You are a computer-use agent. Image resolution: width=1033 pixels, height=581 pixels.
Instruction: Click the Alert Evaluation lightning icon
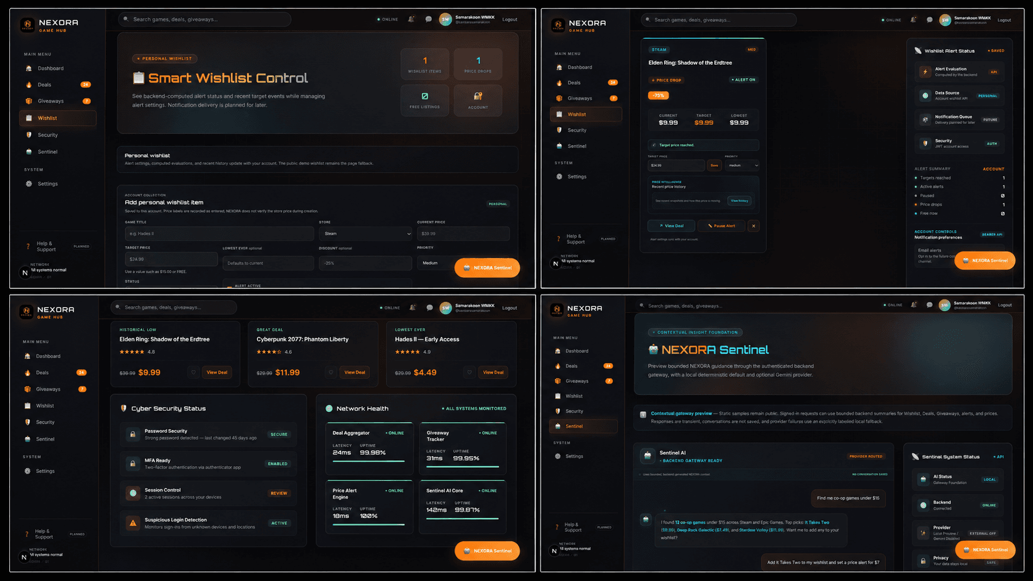pyautogui.click(x=925, y=72)
